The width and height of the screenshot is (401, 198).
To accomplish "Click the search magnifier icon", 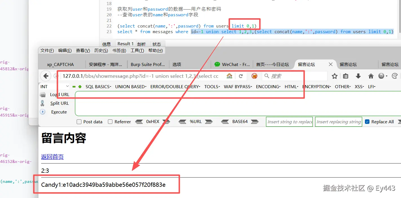I will click(267, 76).
